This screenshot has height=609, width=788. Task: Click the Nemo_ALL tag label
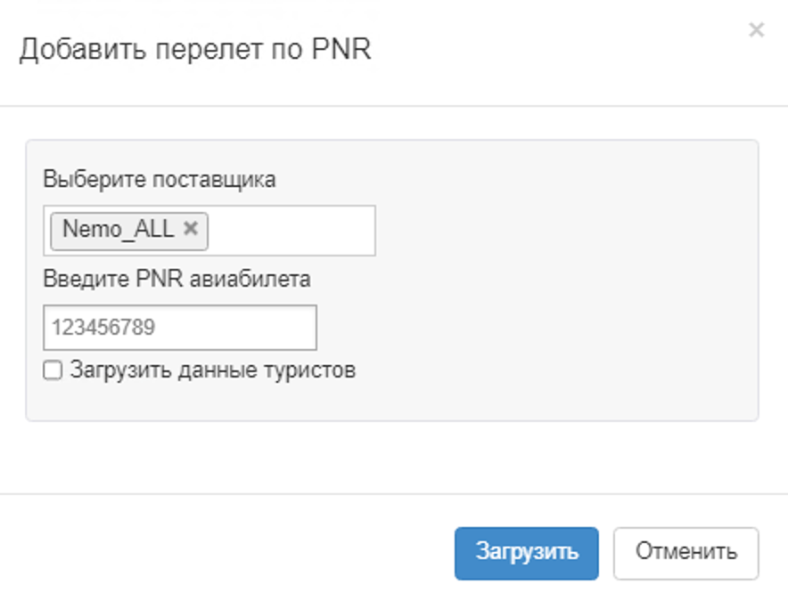pyautogui.click(x=118, y=230)
